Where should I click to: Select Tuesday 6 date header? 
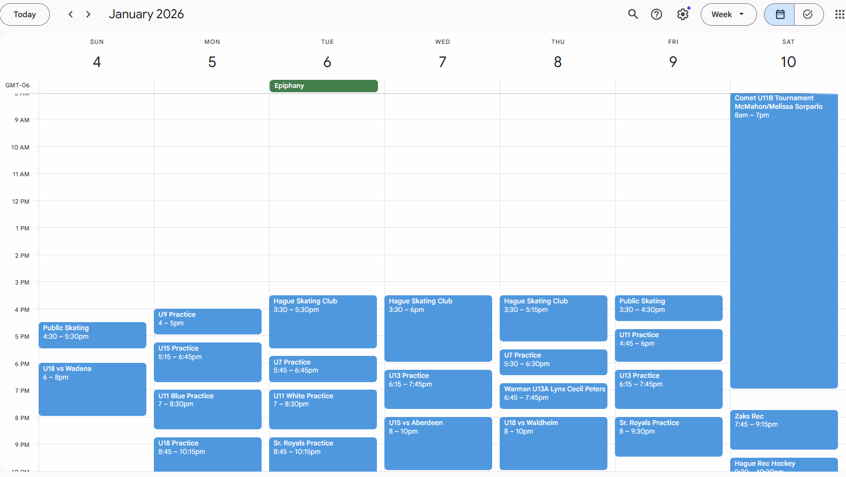(327, 62)
